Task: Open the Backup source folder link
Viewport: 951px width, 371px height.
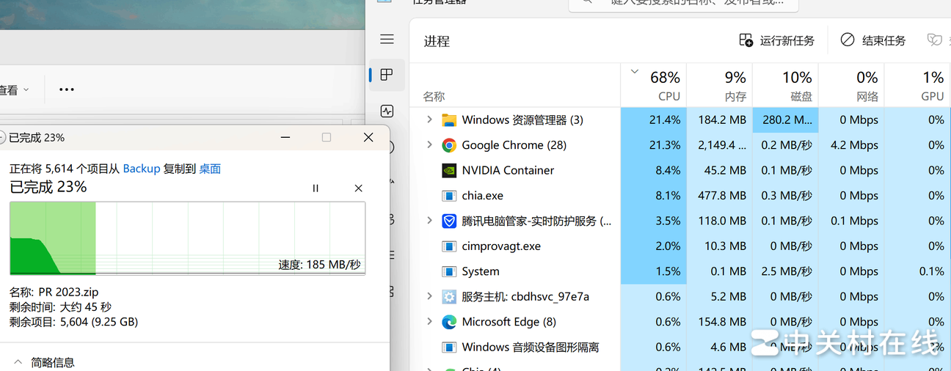Action: (x=141, y=169)
